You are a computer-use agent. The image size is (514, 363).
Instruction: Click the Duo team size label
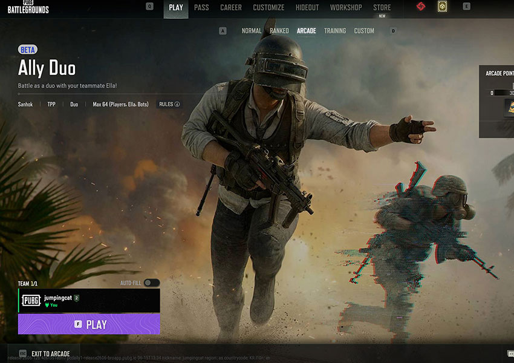pyautogui.click(x=74, y=104)
